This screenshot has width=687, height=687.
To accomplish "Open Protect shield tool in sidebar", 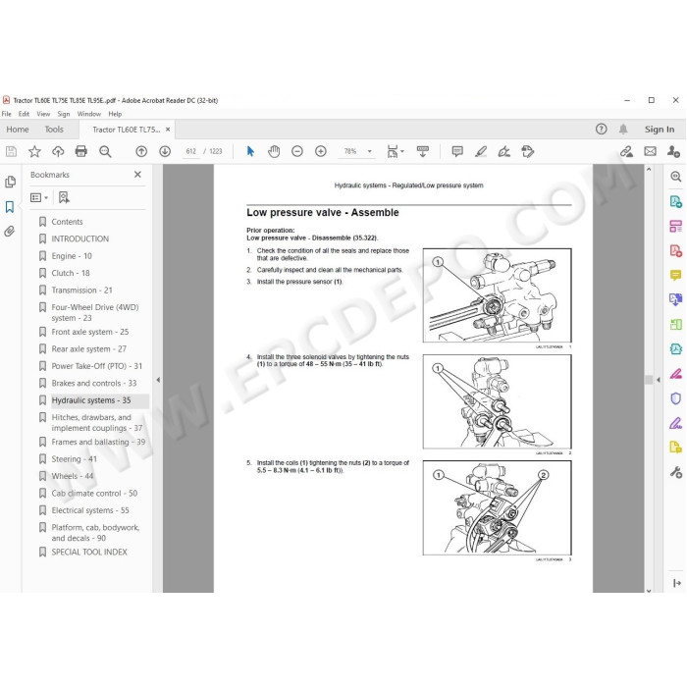I will 675,398.
